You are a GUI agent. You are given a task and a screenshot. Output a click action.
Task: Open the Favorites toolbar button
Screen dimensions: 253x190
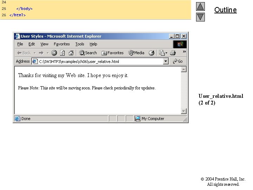point(112,53)
